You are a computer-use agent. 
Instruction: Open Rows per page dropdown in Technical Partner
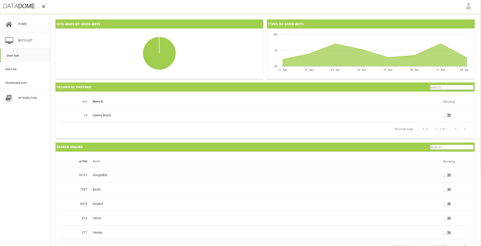pos(425,129)
